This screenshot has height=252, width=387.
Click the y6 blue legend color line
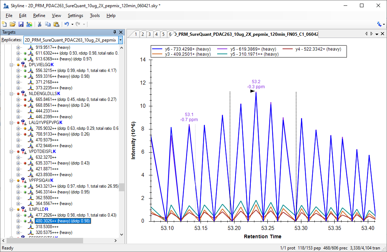pyautogui.click(x=158, y=49)
